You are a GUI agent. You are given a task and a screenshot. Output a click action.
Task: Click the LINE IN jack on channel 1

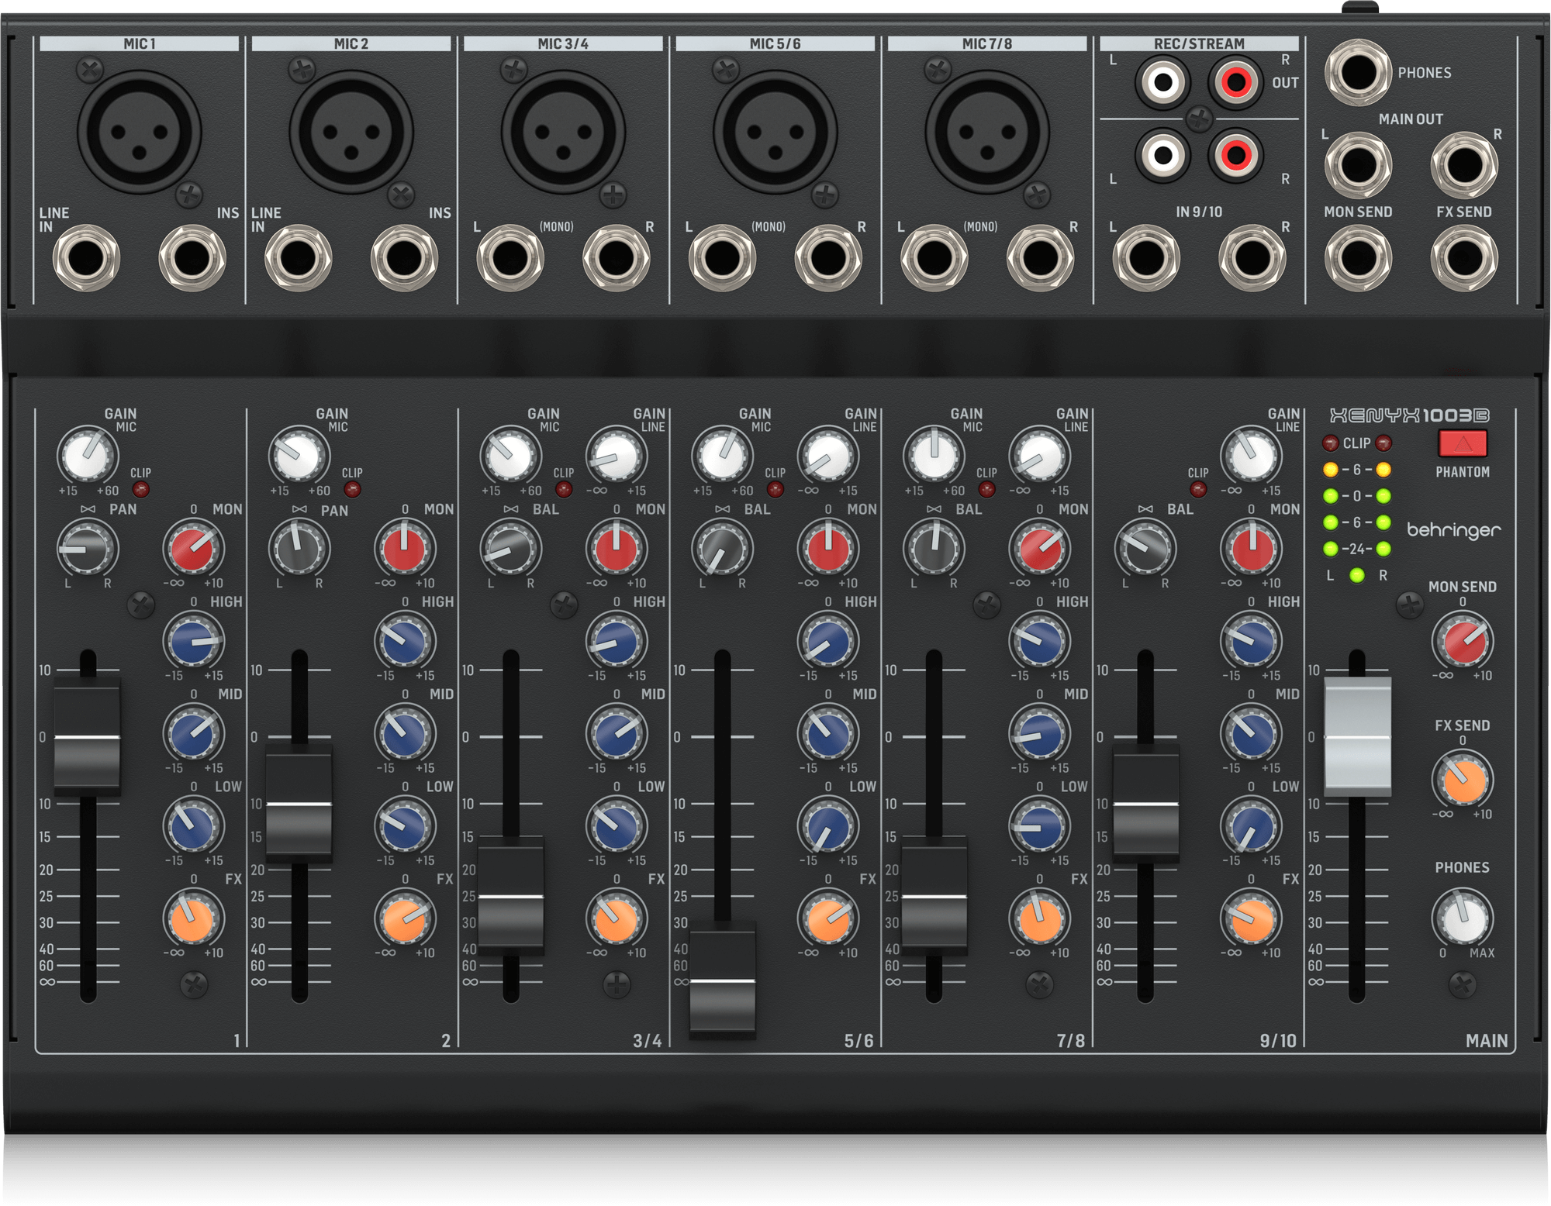(85, 256)
